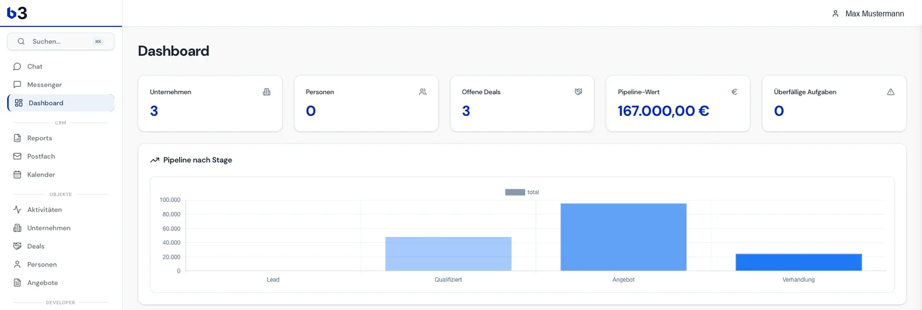Open Deals in sidebar
This screenshot has width=922, height=310.
coord(61,246)
